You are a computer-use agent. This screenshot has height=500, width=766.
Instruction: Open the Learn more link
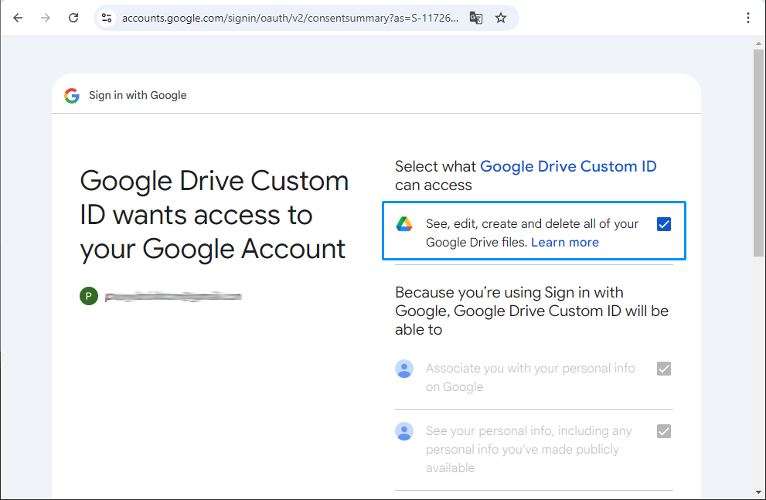pos(565,242)
